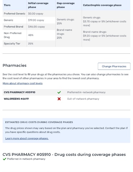Click the Tiers column header
This screenshot has width=133, height=172.
coord(7,5)
